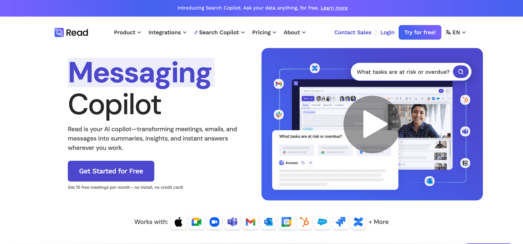Open the EN language selector
523x244 pixels.
[x=455, y=32]
